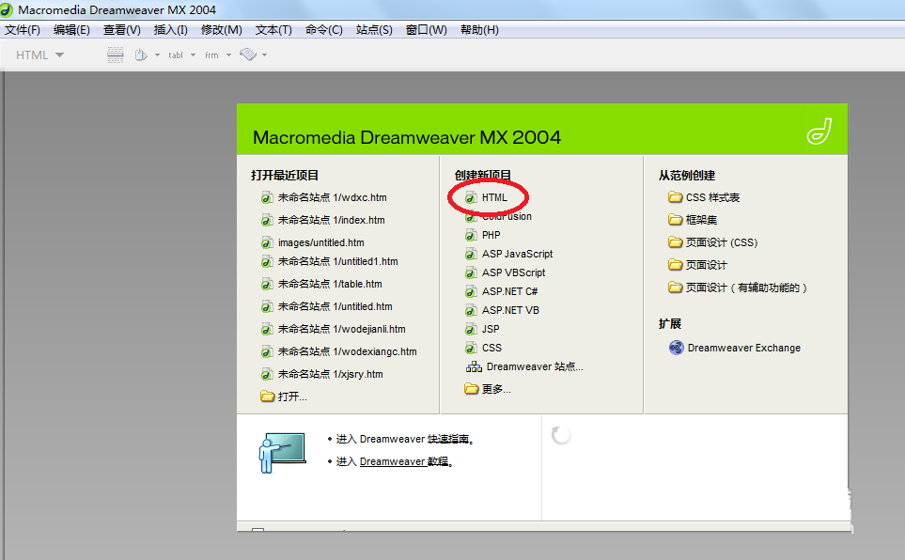Expand the arrow beside the Script icon
Screen dimensions: 905x560
(x=264, y=55)
